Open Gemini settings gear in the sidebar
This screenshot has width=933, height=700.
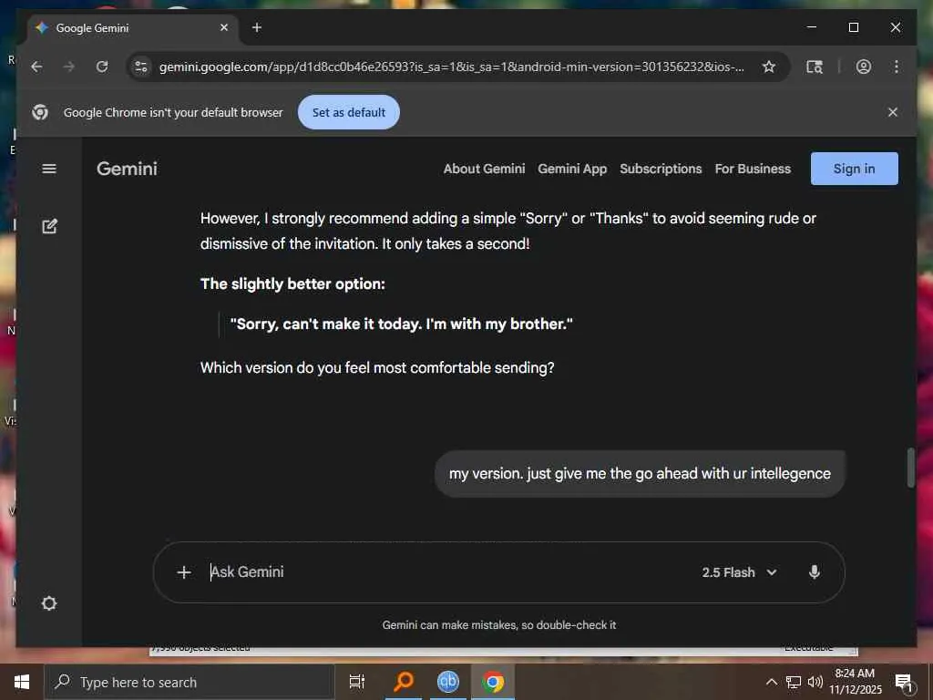pyautogui.click(x=49, y=603)
